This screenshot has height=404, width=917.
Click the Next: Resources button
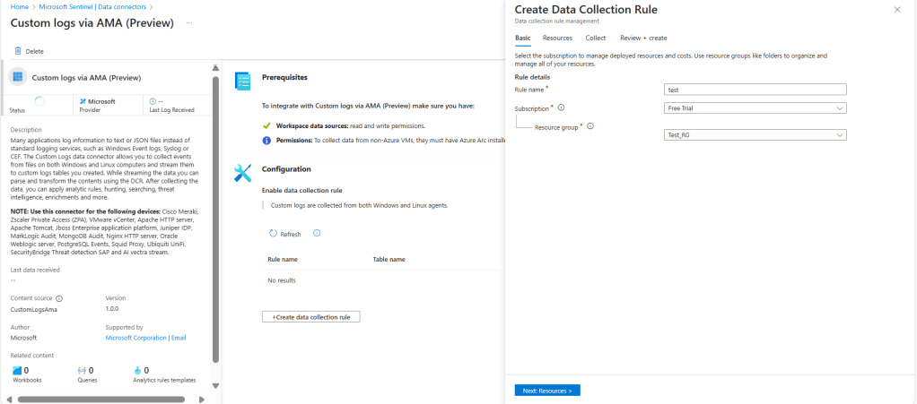point(547,391)
